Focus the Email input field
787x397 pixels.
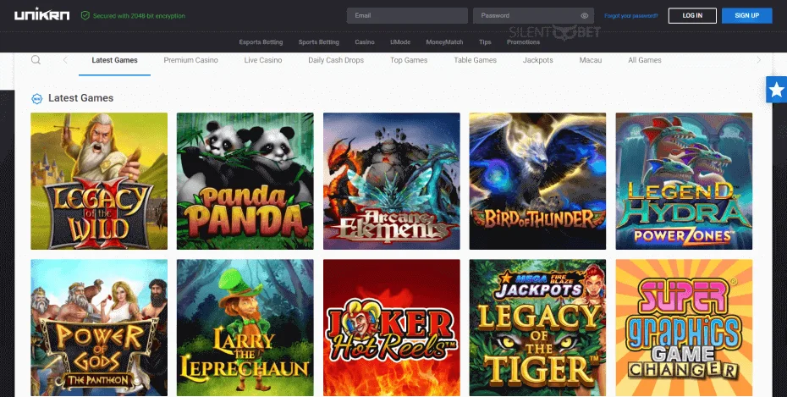407,15
